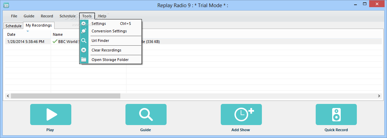Click the Clear Recordings X icon

pos(84,50)
